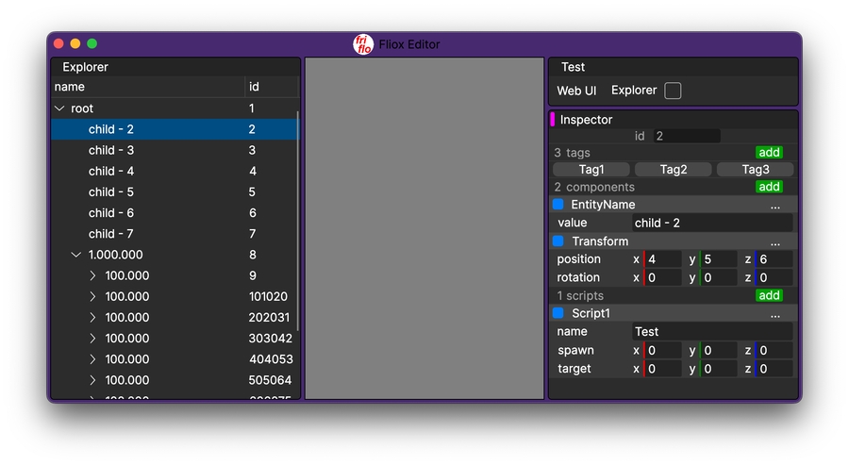Image resolution: width=849 pixels, height=465 pixels.
Task: Click the magenta Inspector panel marker
Action: [x=553, y=120]
